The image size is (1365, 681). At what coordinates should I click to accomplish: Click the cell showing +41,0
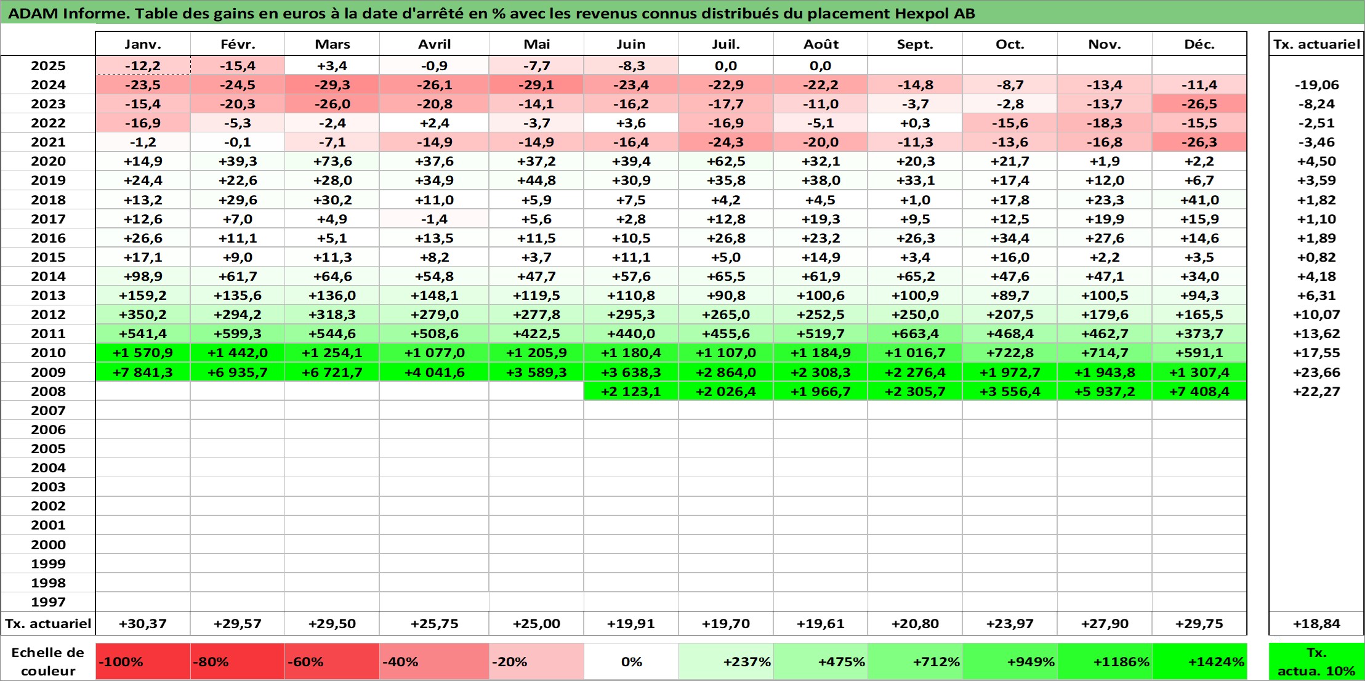[x=1199, y=199]
